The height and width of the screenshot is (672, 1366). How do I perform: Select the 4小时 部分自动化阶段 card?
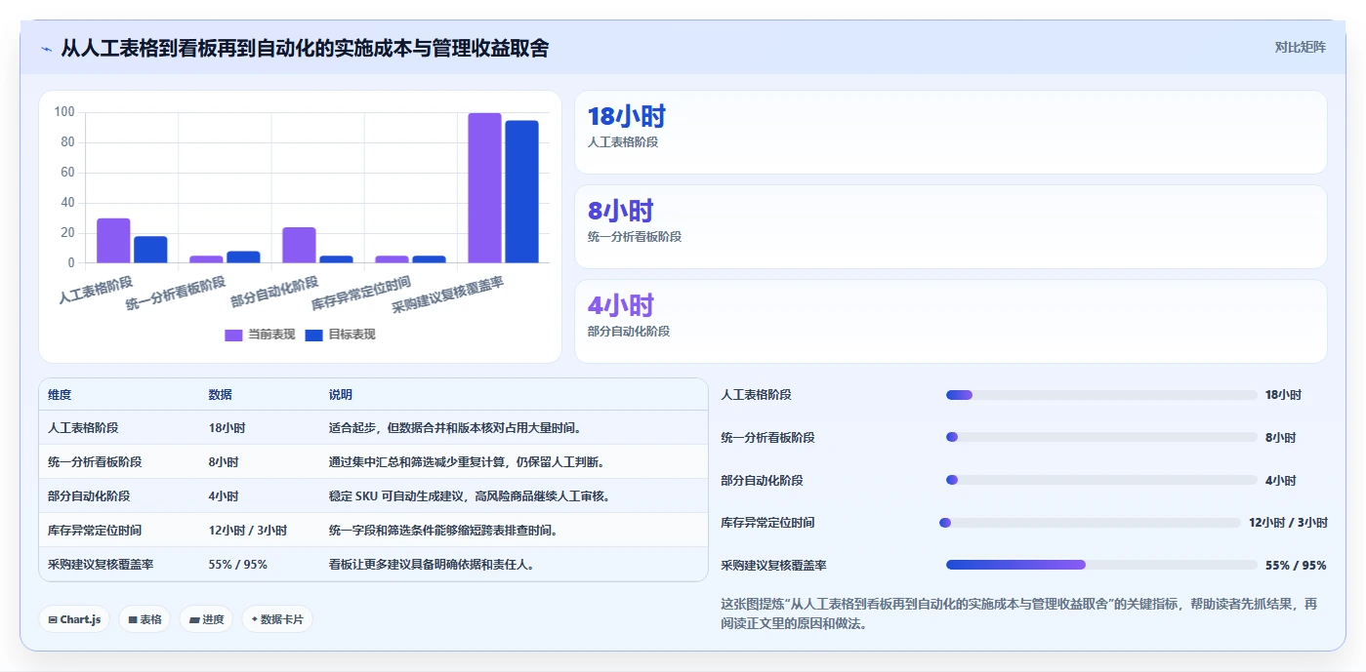click(x=951, y=322)
